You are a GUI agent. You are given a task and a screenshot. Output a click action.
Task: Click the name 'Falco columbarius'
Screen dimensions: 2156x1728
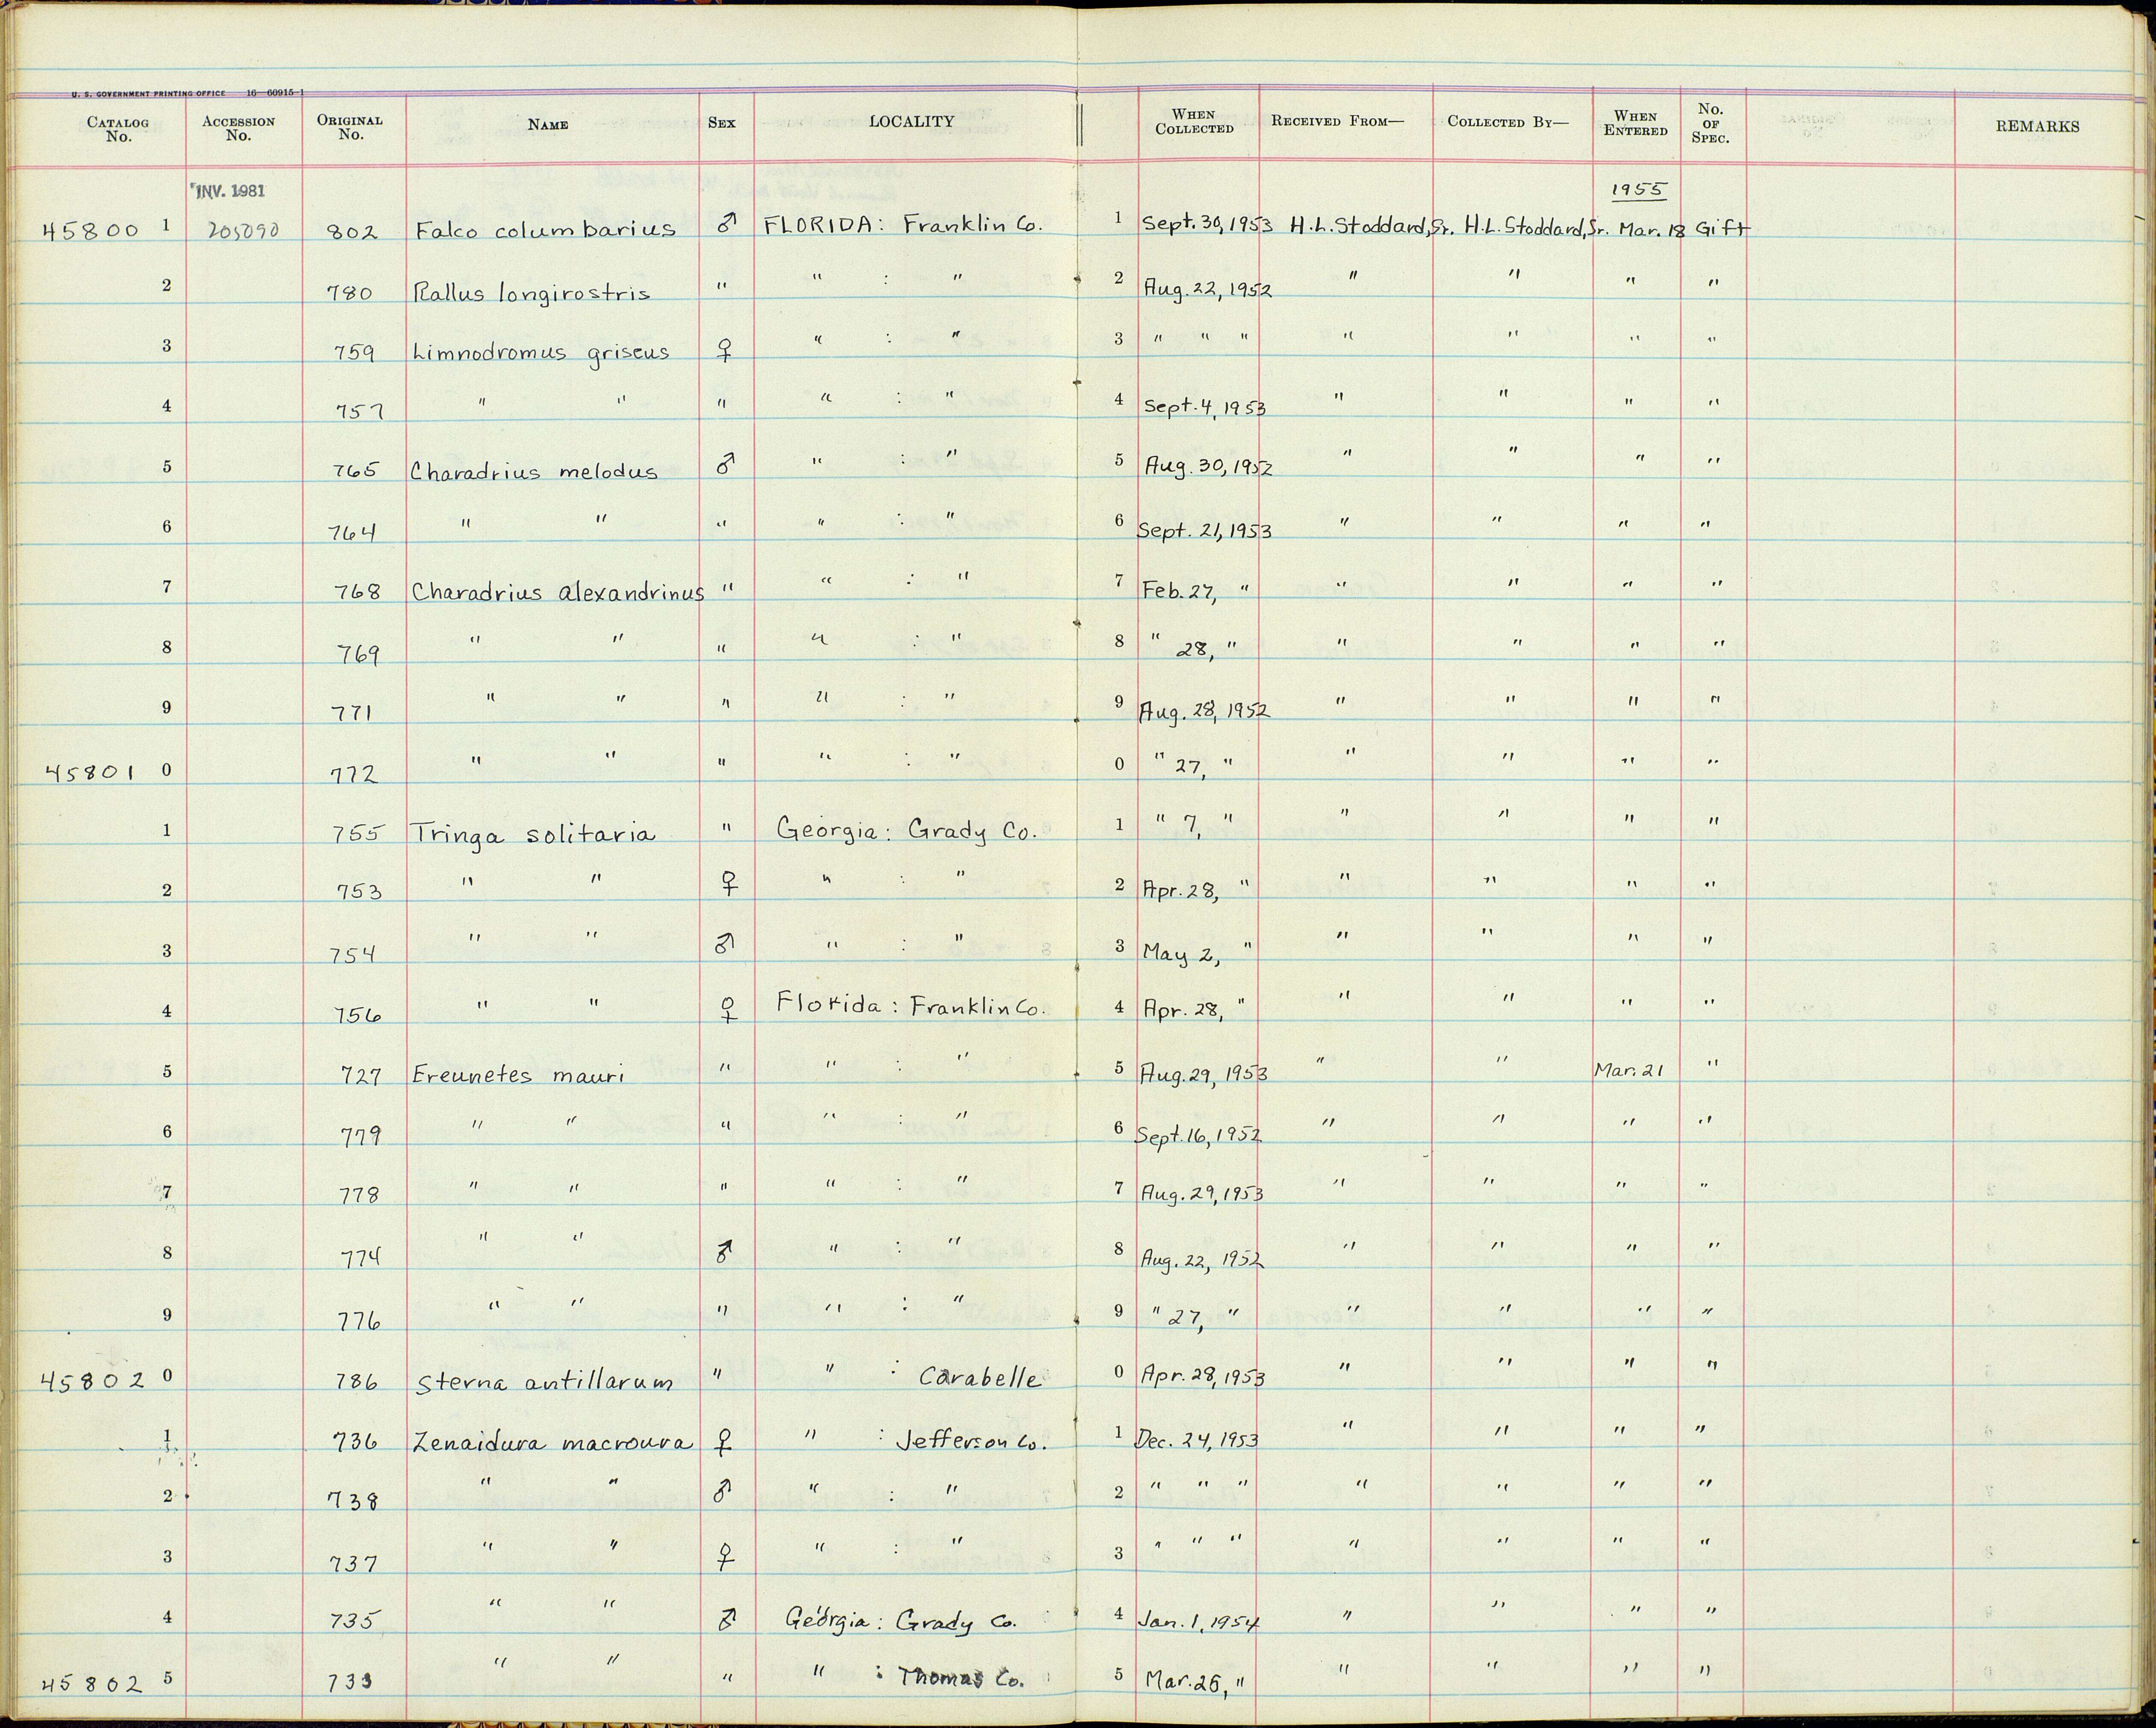coord(545,229)
